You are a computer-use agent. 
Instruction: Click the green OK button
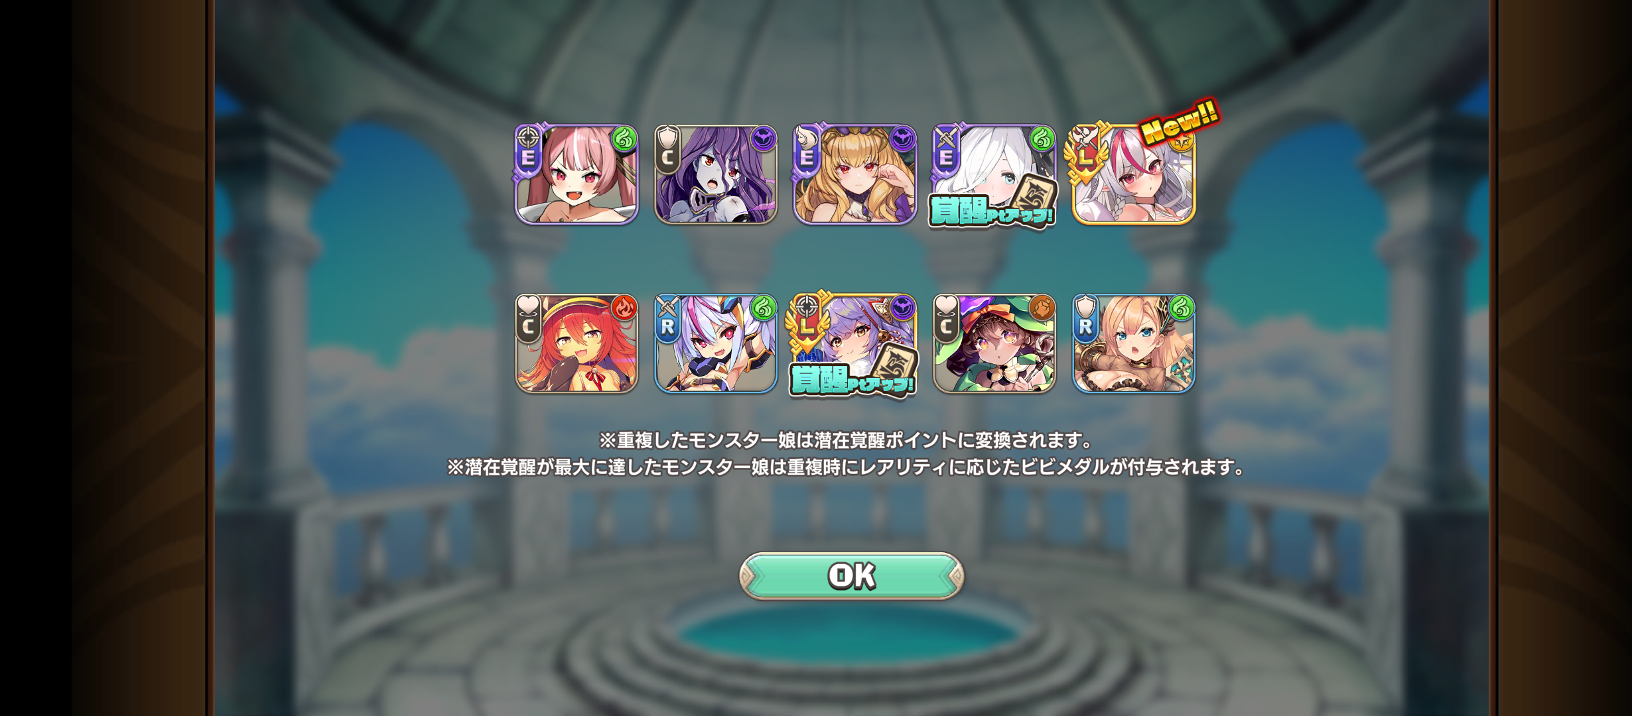tap(851, 576)
